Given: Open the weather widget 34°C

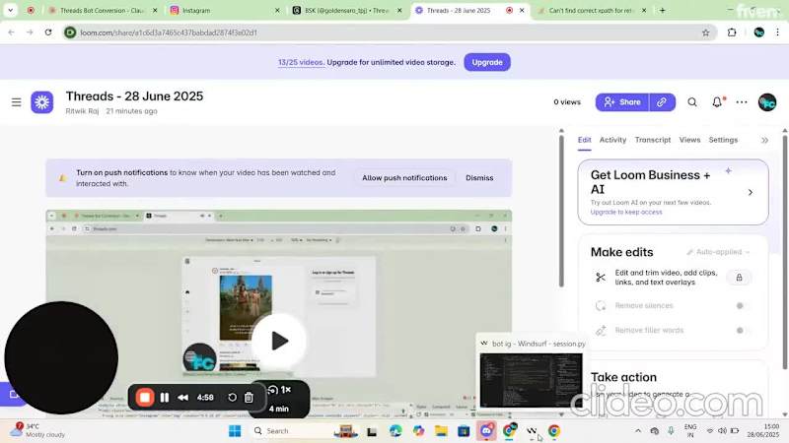Looking at the screenshot, I should coord(38,430).
